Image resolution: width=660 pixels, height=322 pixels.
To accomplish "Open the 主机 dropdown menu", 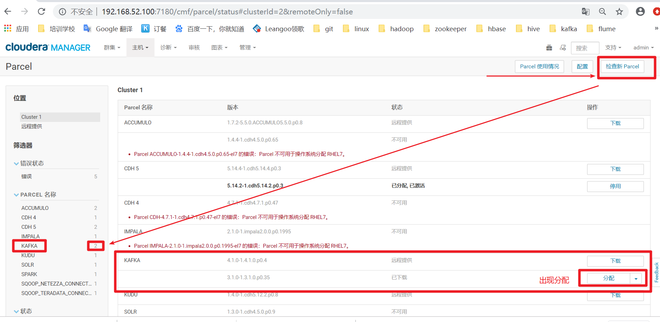I will [140, 48].
